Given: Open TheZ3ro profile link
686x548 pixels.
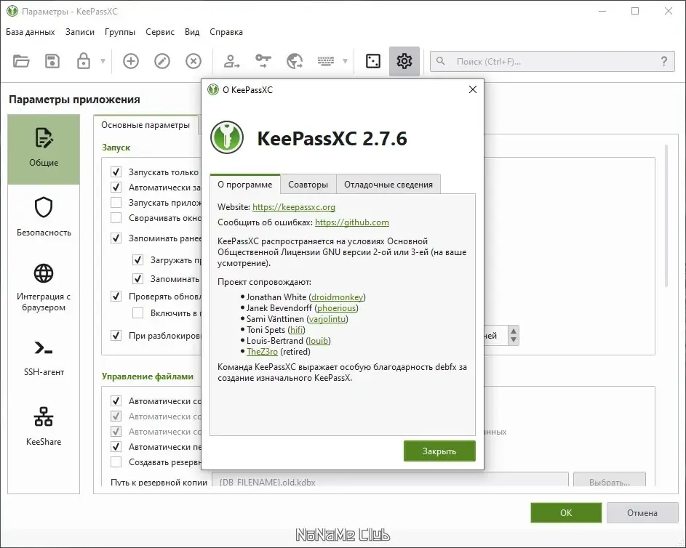Looking at the screenshot, I should pos(262,352).
